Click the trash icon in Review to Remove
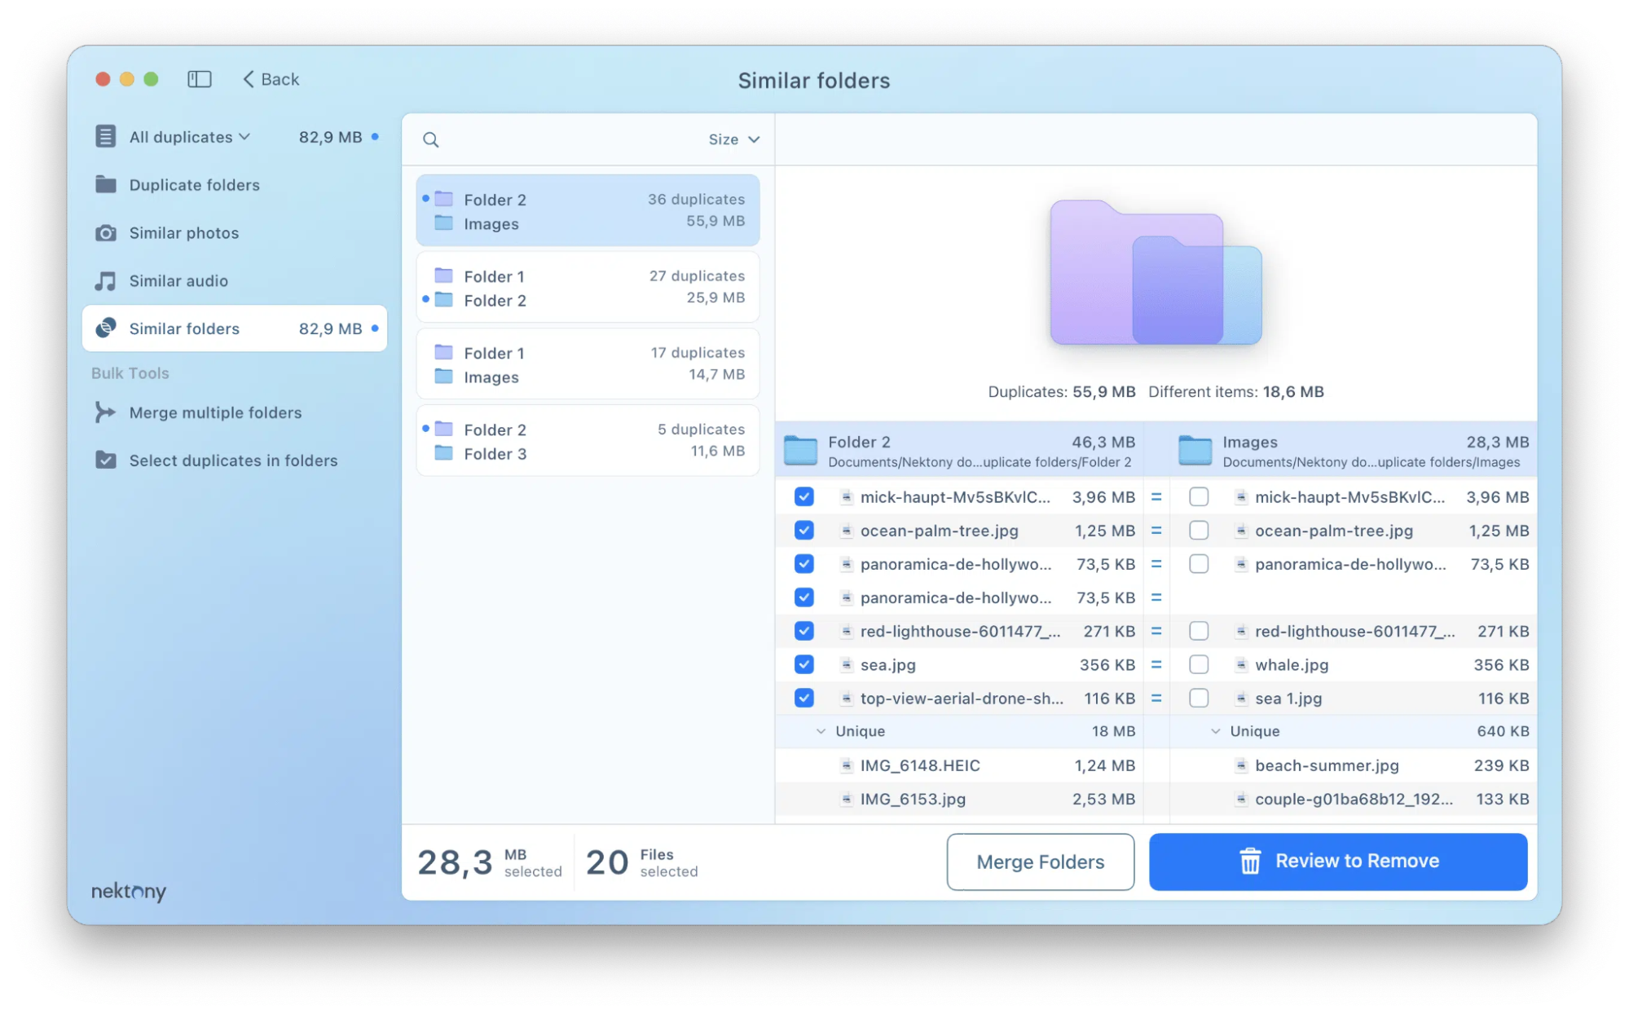Image resolution: width=1629 pixels, height=1014 pixels. pyautogui.click(x=1249, y=861)
